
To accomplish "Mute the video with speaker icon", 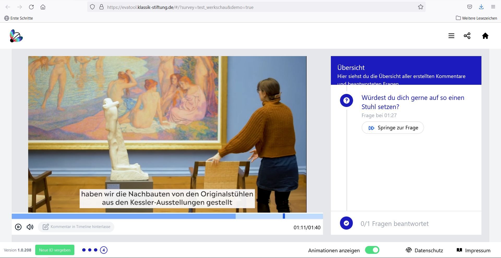I will click(x=30, y=227).
